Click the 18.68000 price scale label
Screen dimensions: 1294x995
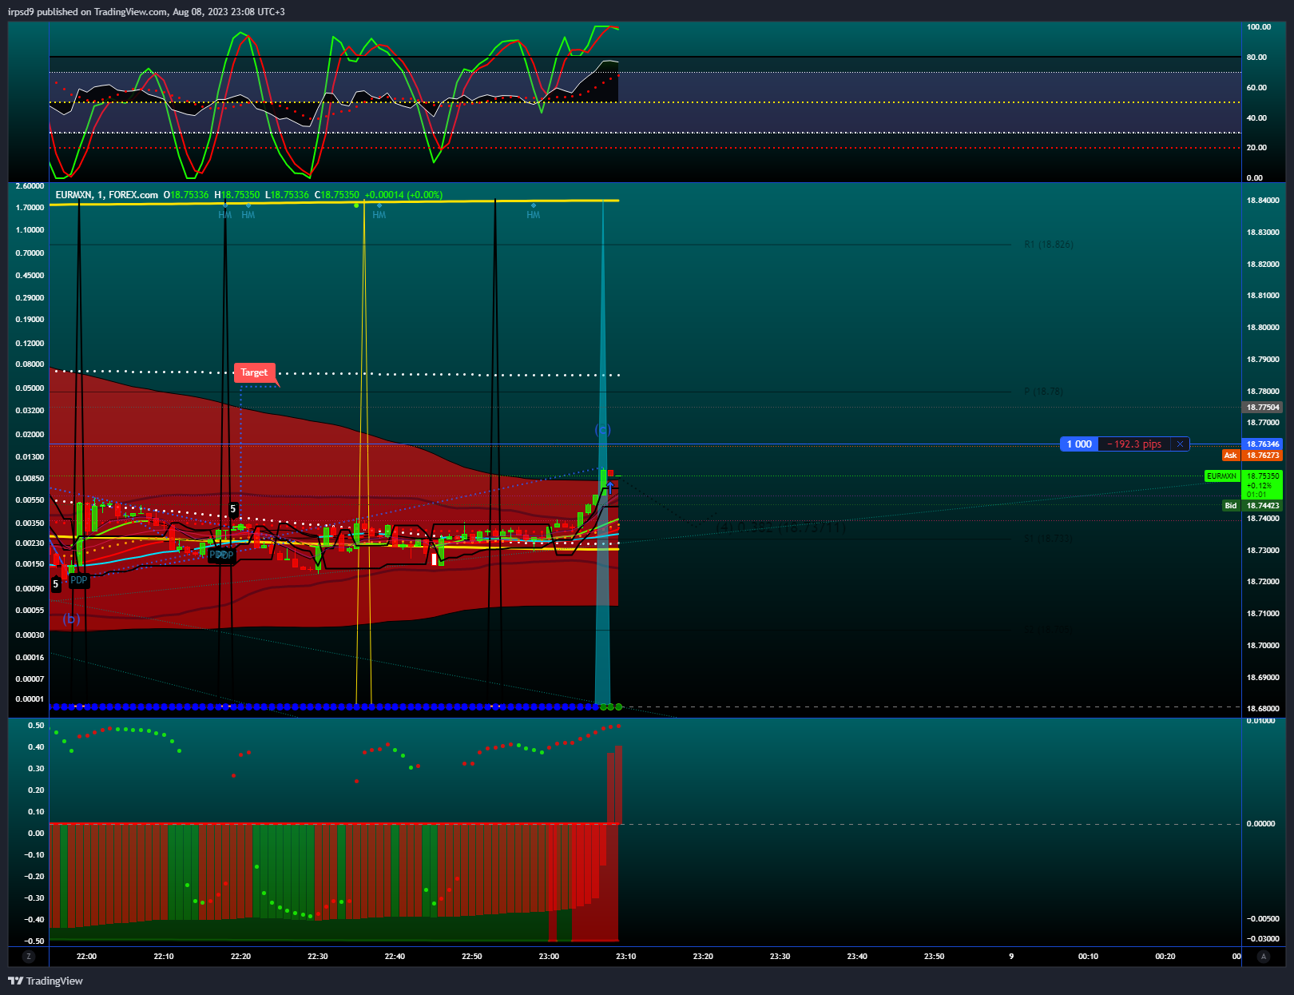tap(1263, 709)
